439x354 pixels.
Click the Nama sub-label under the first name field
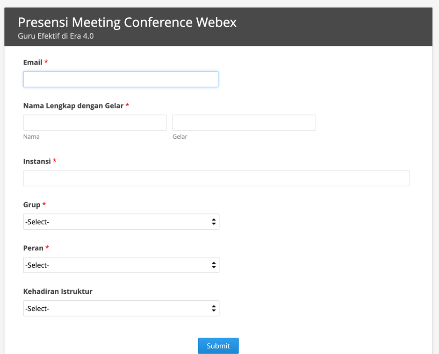click(x=31, y=137)
